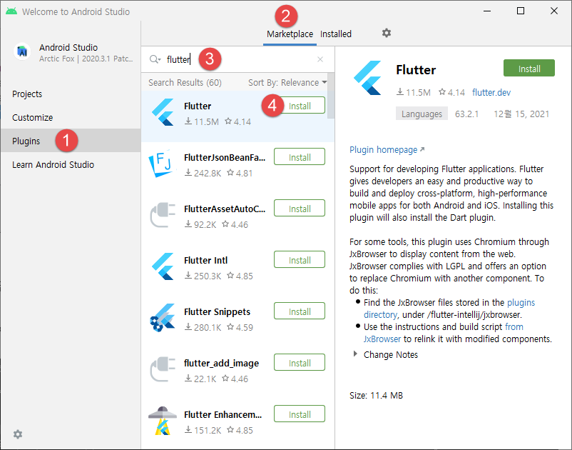Click the 'Size: 11.4 MB' text
This screenshot has width=572, height=450.
[376, 396]
